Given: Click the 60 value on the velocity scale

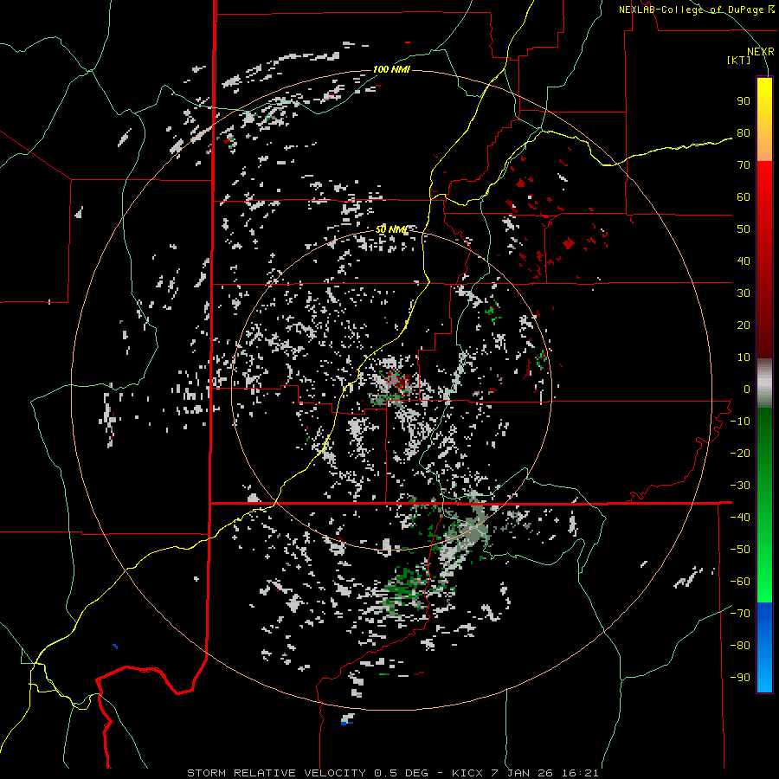Looking at the screenshot, I should coord(744,197).
